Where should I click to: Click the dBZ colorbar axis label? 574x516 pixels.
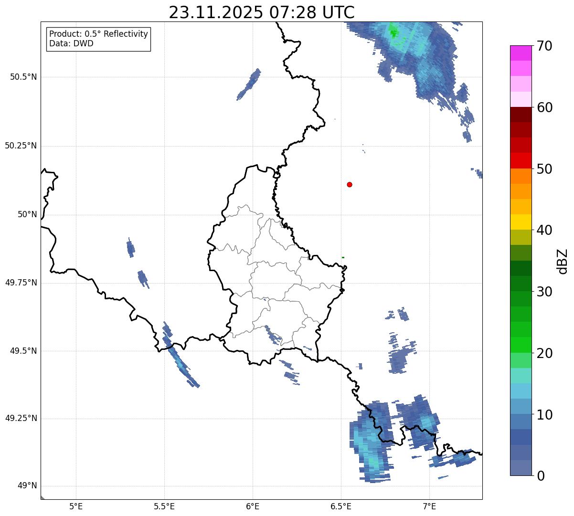point(563,261)
